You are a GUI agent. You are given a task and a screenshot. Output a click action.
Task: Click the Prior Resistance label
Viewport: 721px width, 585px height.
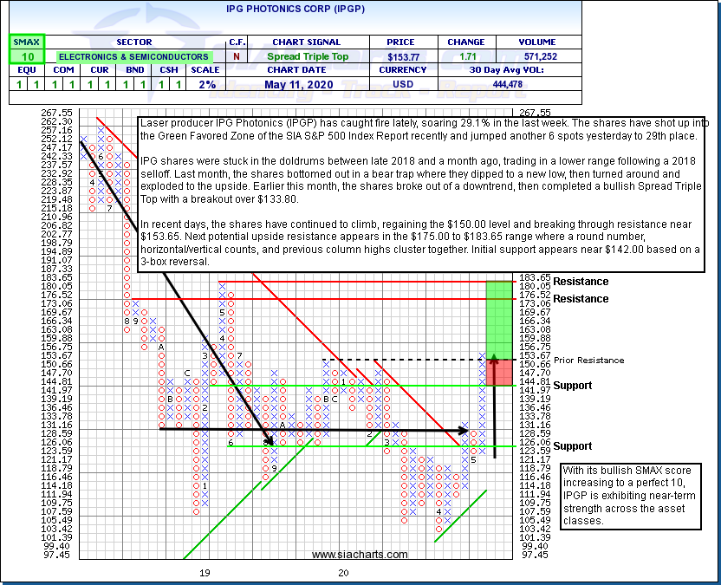[x=588, y=360]
